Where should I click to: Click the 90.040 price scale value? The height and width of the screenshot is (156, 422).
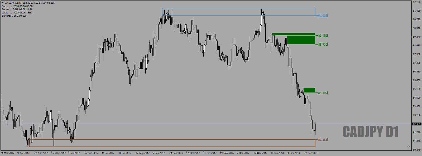tap(417, 28)
